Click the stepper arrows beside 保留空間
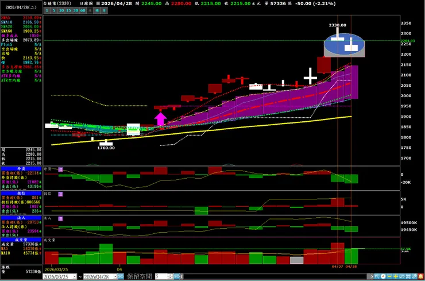 coord(170,276)
